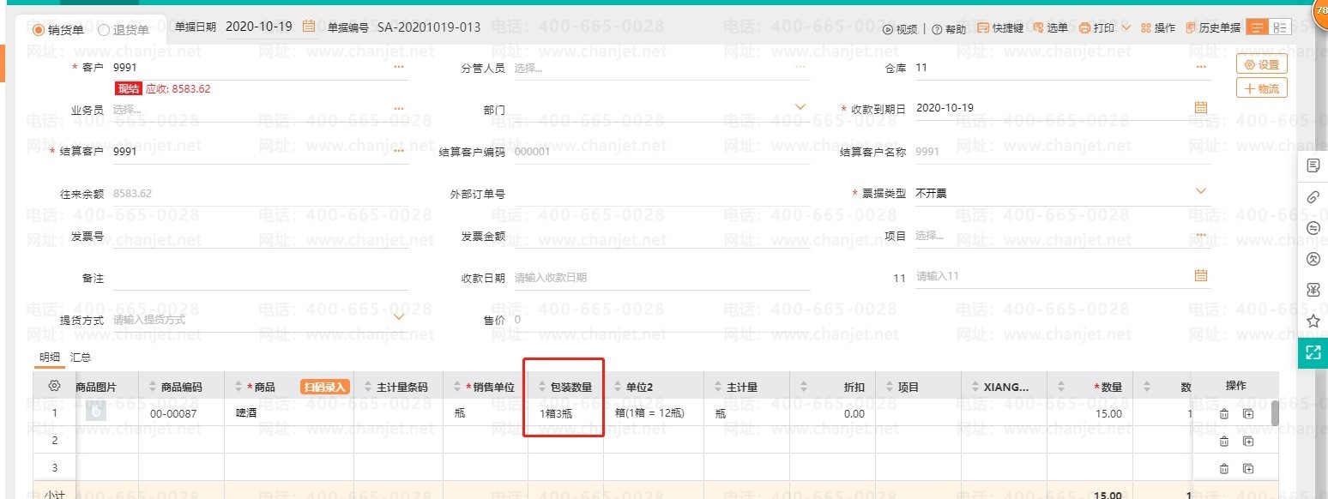The image size is (1328, 499).
Task: Sort by 折扣 column
Action: tap(804, 388)
